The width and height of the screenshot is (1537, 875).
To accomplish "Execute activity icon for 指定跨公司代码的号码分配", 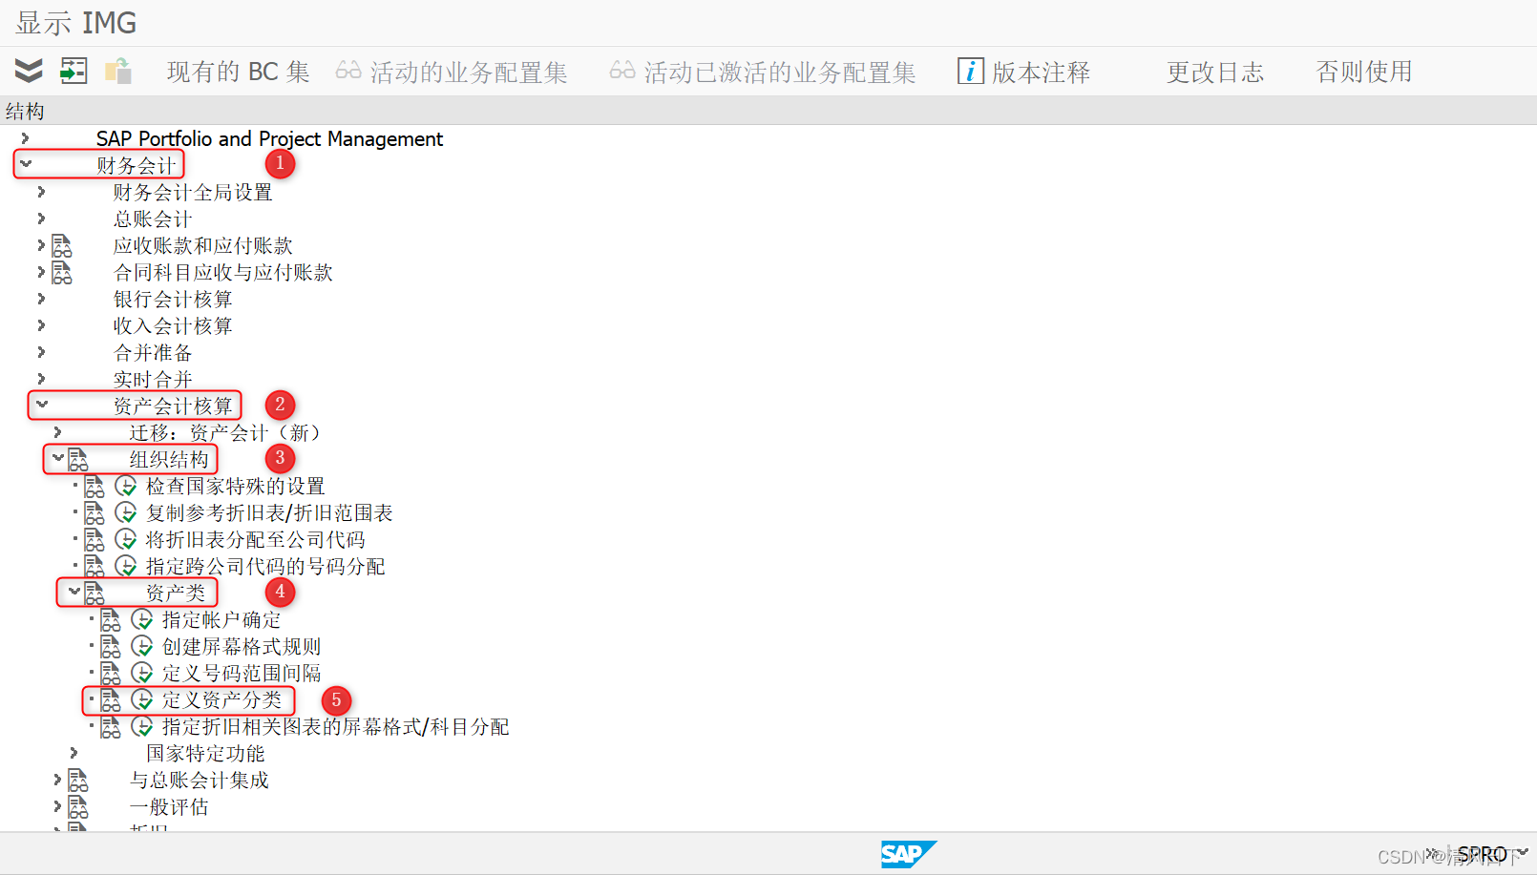I will pos(125,567).
